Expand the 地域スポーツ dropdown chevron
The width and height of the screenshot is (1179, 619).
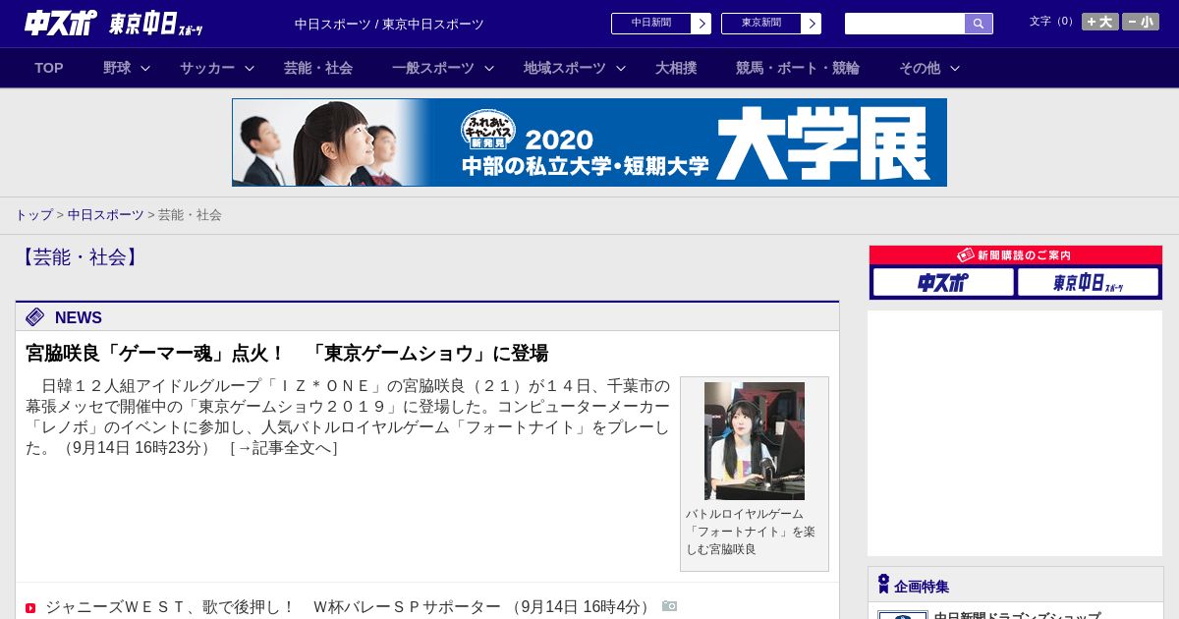click(621, 68)
